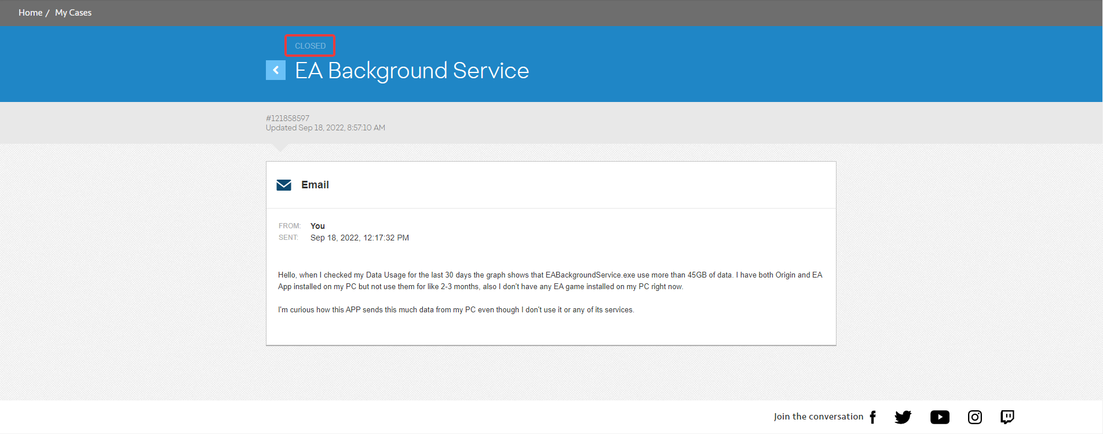
Task: Click the envelope Email icon
Action: (284, 185)
